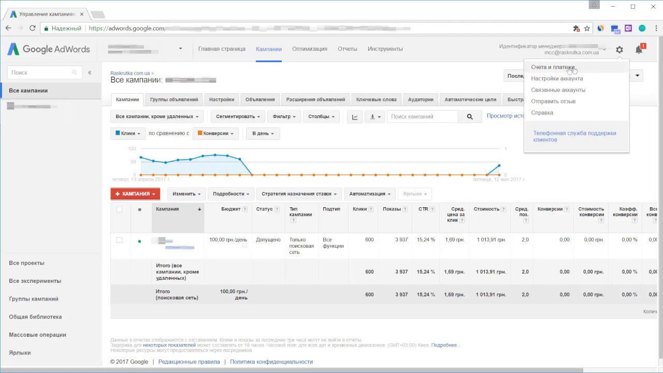Viewport: 663px width, 373px height.
Task: Click the green circular extension icon
Action: (x=642, y=28)
